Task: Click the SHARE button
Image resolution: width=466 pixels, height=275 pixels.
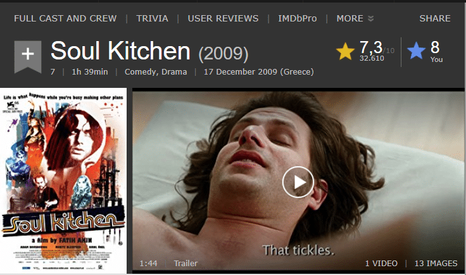Action: 435,18
